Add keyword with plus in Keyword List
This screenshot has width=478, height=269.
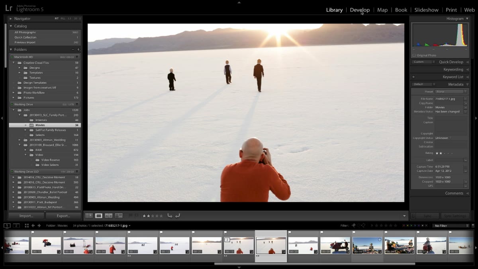click(413, 77)
